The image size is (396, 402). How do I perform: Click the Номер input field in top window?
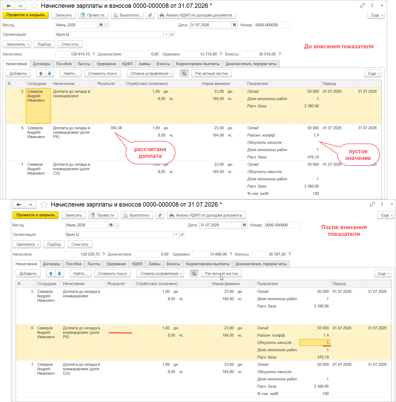(272, 25)
